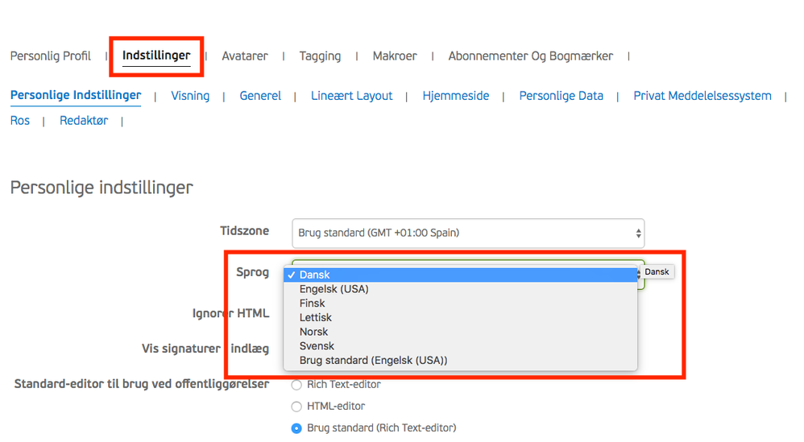Screen dimensions: 804x442
Task: Open Privat Meddelelsessystem settings
Action: point(702,96)
